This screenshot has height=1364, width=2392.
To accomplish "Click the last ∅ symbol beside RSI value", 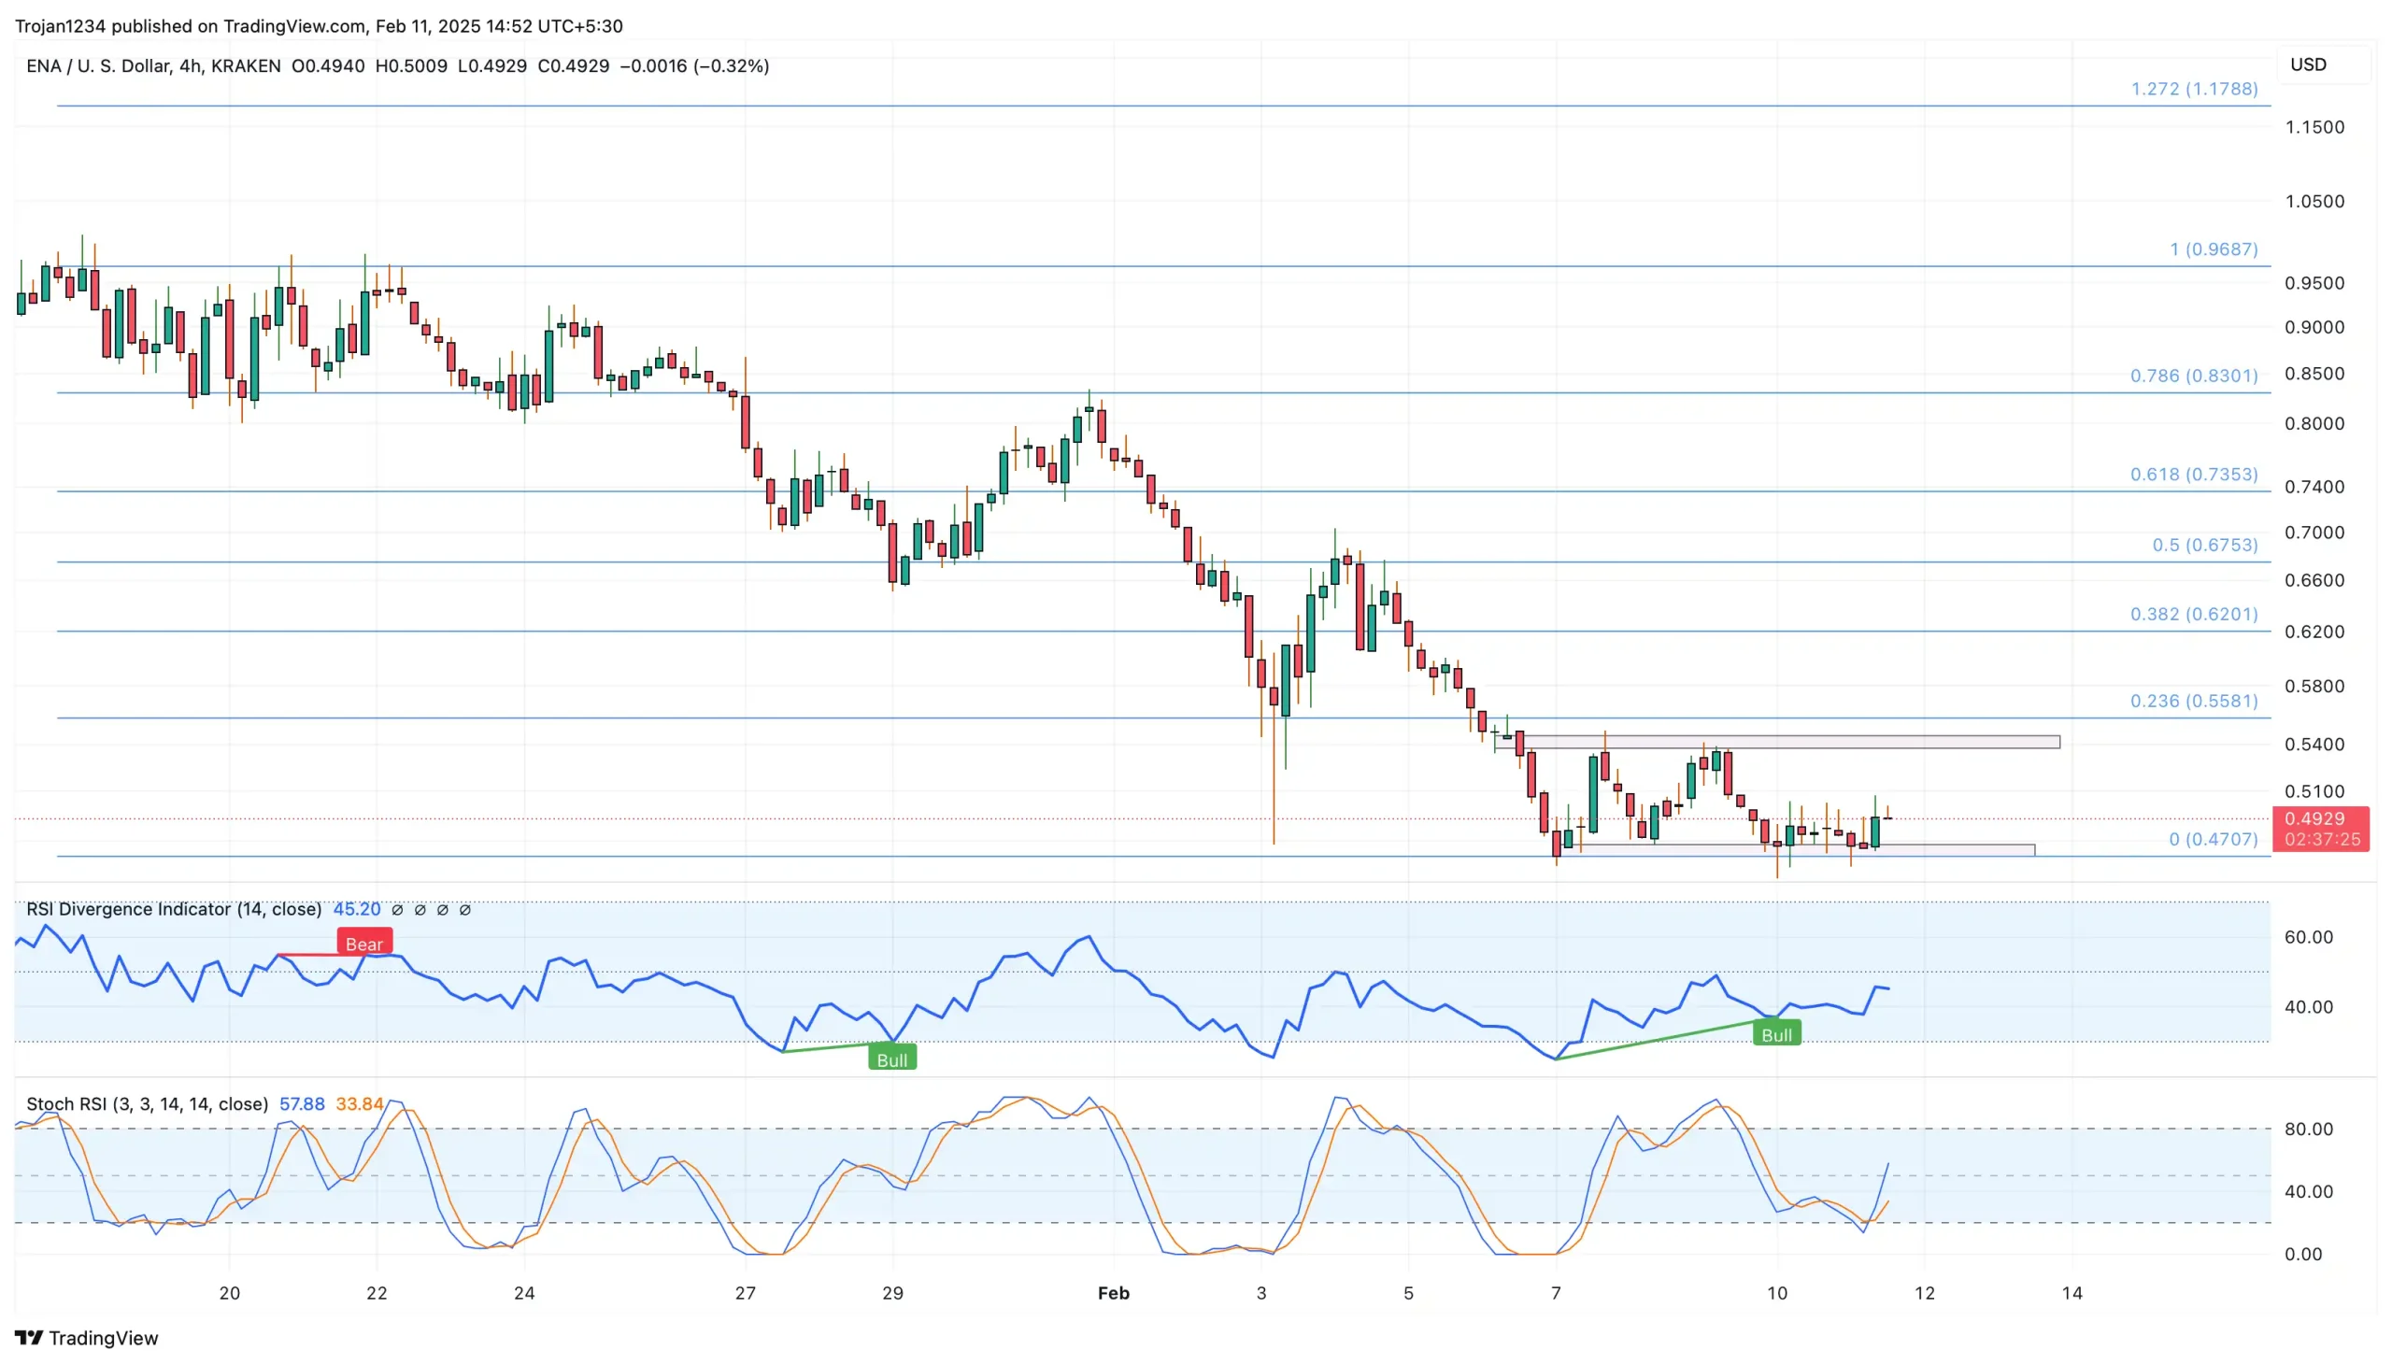I will (x=464, y=910).
